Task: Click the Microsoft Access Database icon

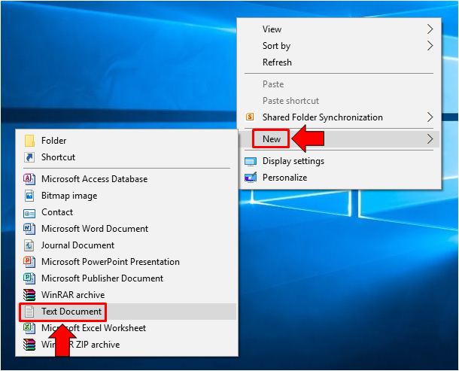Action: [x=29, y=179]
